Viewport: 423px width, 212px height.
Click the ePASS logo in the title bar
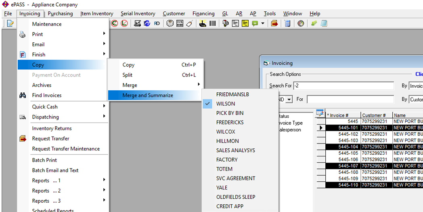[x=5, y=4]
